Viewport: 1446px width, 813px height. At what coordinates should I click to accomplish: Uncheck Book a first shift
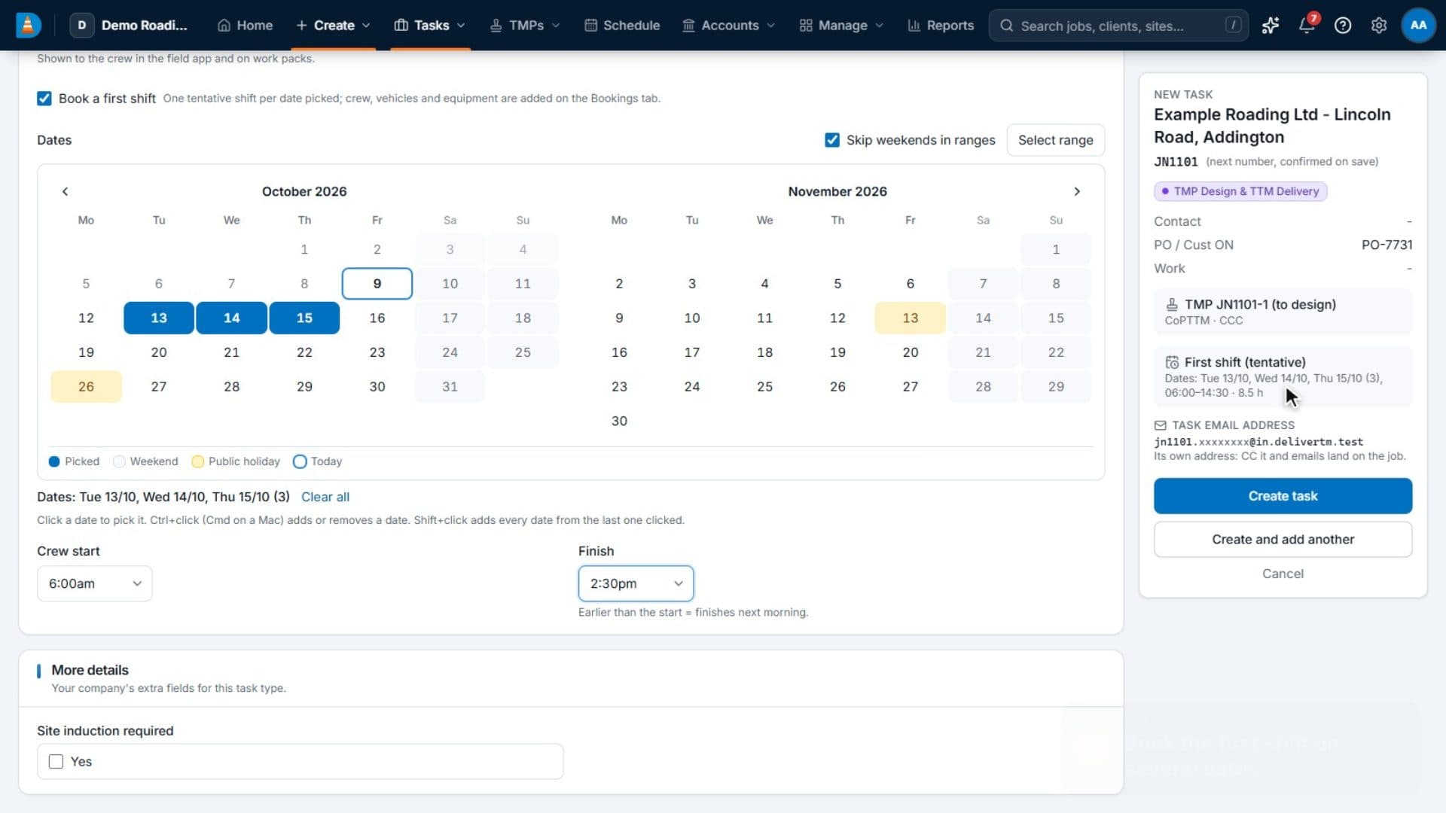[44, 99]
